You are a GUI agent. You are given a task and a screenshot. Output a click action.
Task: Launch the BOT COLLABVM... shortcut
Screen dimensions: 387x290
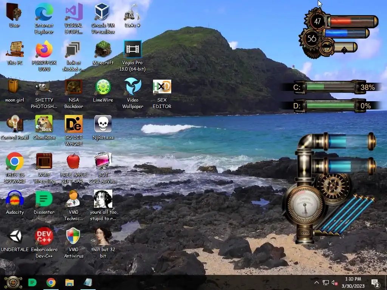(x=103, y=168)
